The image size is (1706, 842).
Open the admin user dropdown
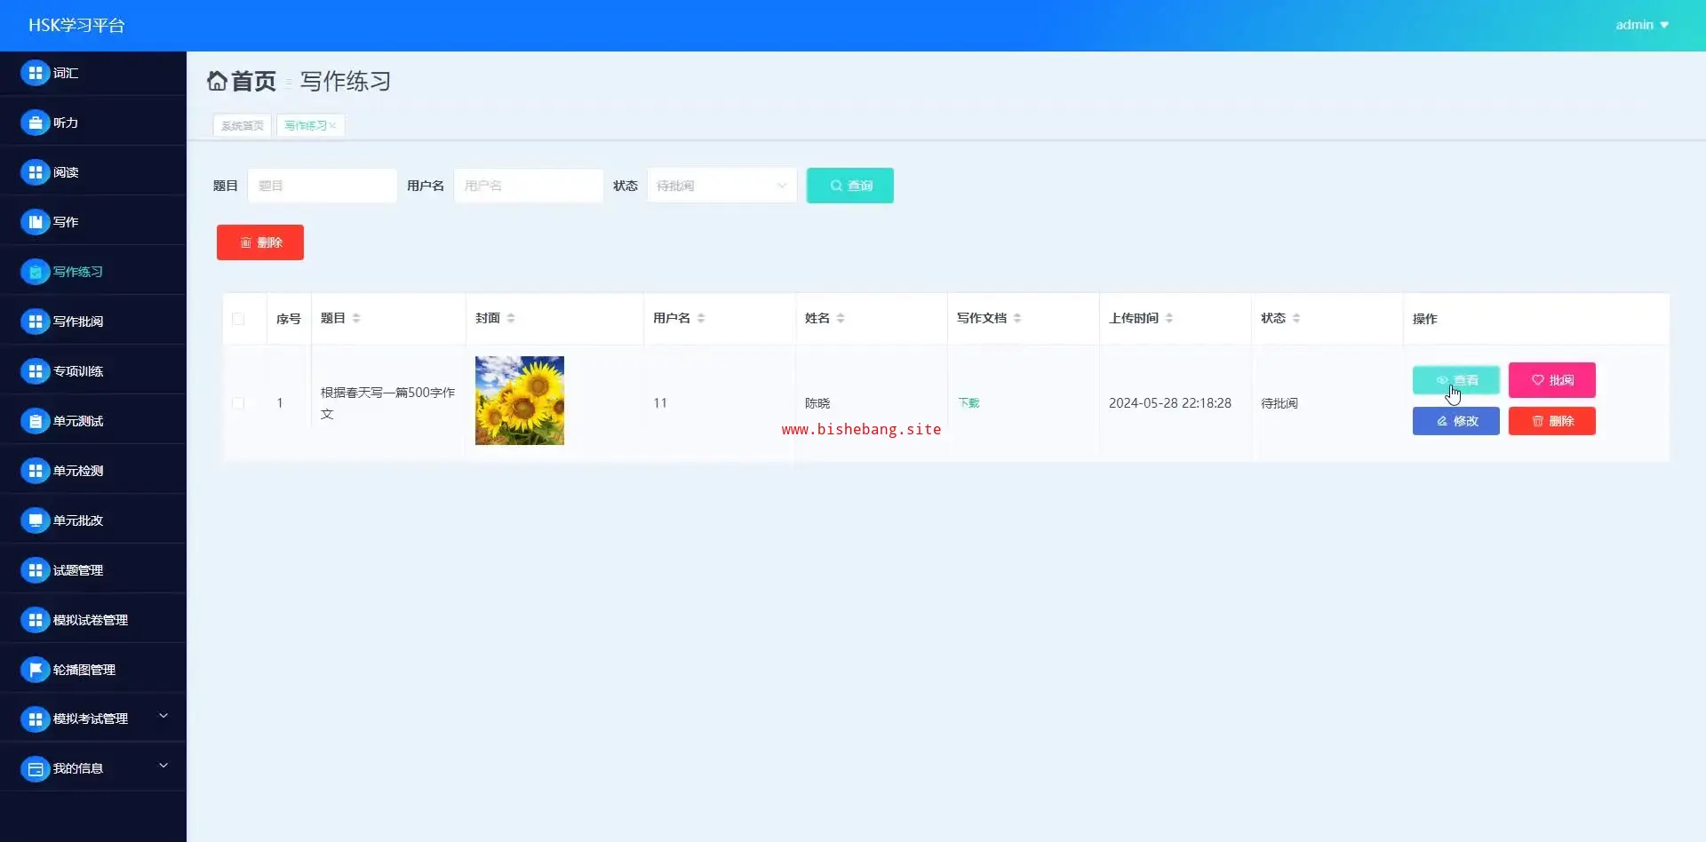coord(1641,25)
